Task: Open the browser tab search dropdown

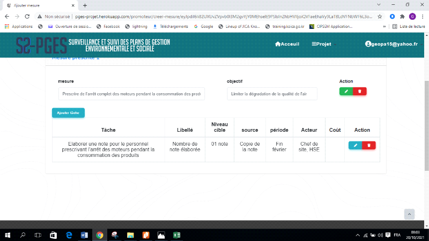Action: pos(379,5)
